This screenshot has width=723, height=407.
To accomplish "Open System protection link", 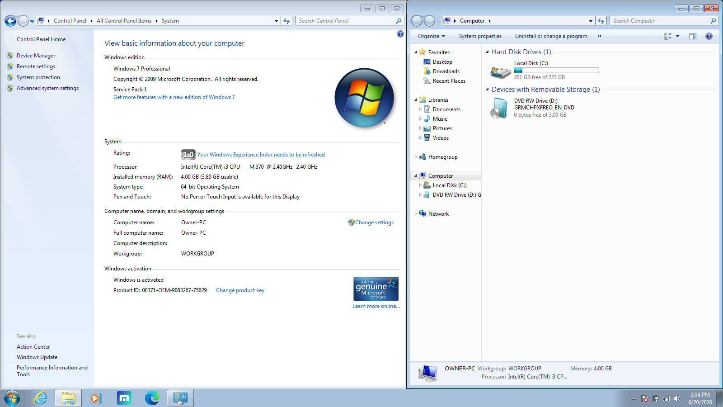I will (x=38, y=77).
